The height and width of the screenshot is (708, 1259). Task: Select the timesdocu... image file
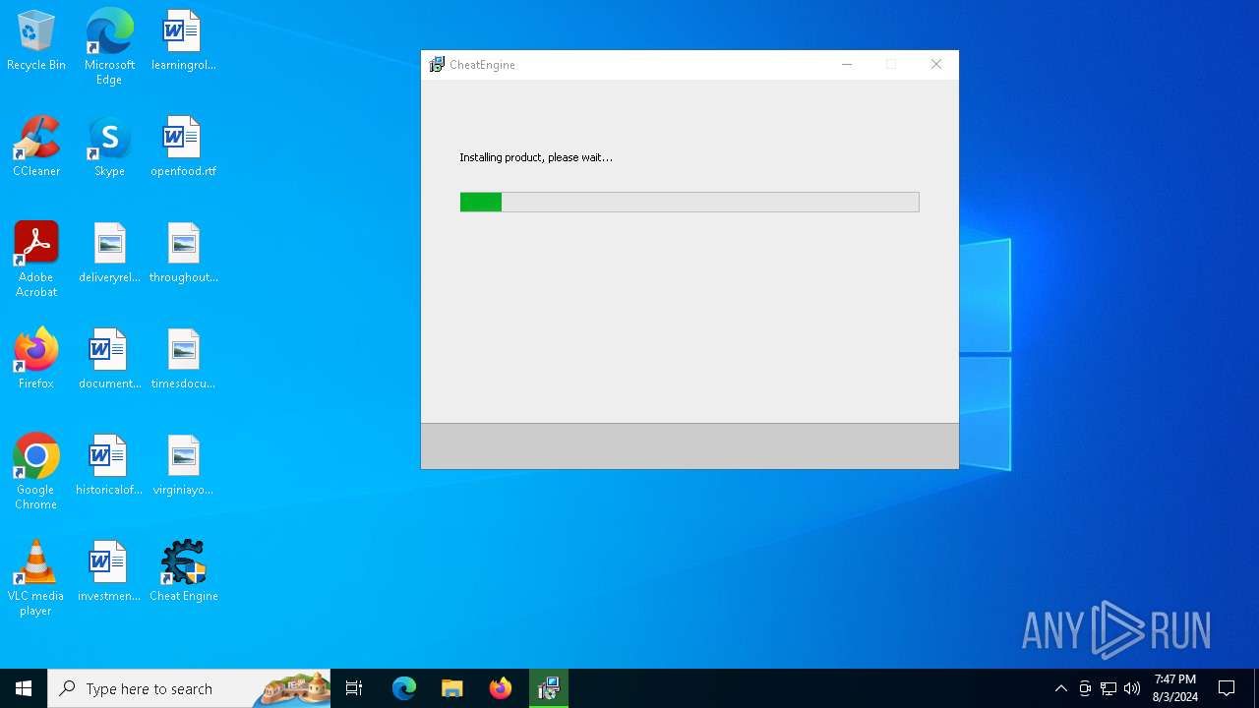[183, 359]
